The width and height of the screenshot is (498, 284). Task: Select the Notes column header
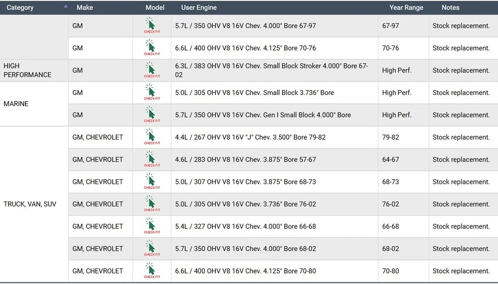[450, 8]
